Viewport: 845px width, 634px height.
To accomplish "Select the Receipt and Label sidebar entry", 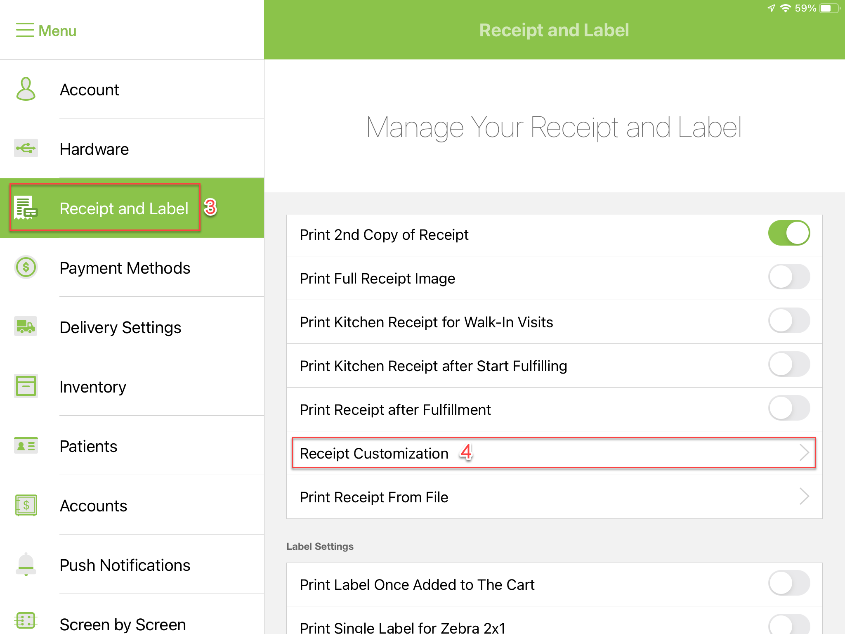I will pos(124,208).
